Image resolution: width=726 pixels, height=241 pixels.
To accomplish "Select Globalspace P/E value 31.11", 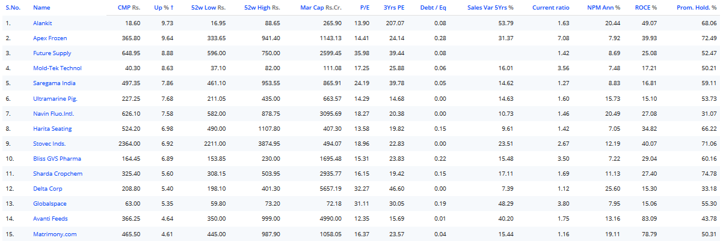I will pyautogui.click(x=362, y=204).
